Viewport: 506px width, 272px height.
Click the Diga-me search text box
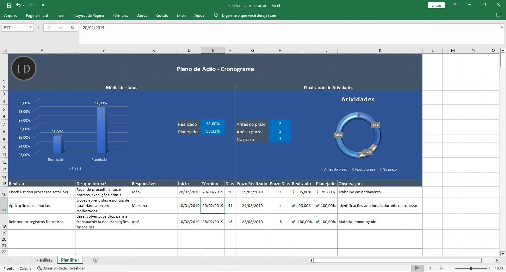tap(249, 15)
